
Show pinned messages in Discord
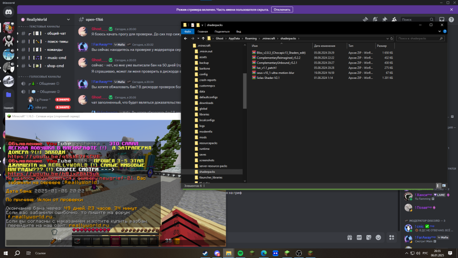pyautogui.click(x=385, y=19)
